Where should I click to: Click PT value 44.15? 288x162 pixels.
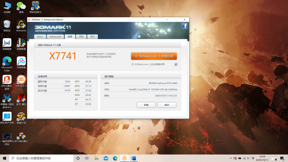click(88, 100)
